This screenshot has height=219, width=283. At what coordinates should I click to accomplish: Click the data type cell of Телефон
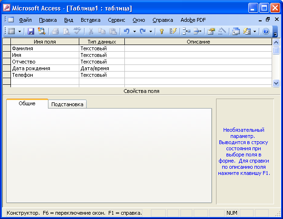tap(102, 75)
